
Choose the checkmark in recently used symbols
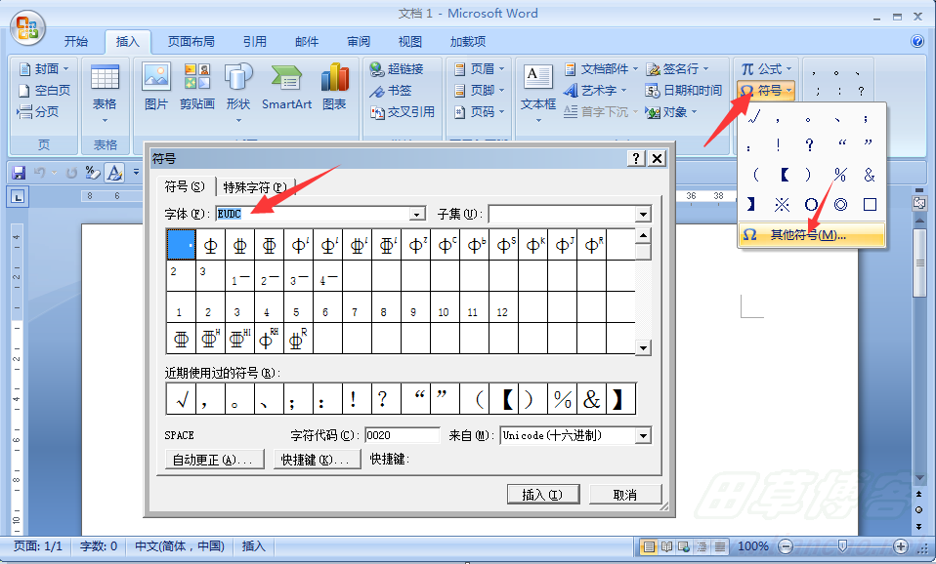(181, 399)
